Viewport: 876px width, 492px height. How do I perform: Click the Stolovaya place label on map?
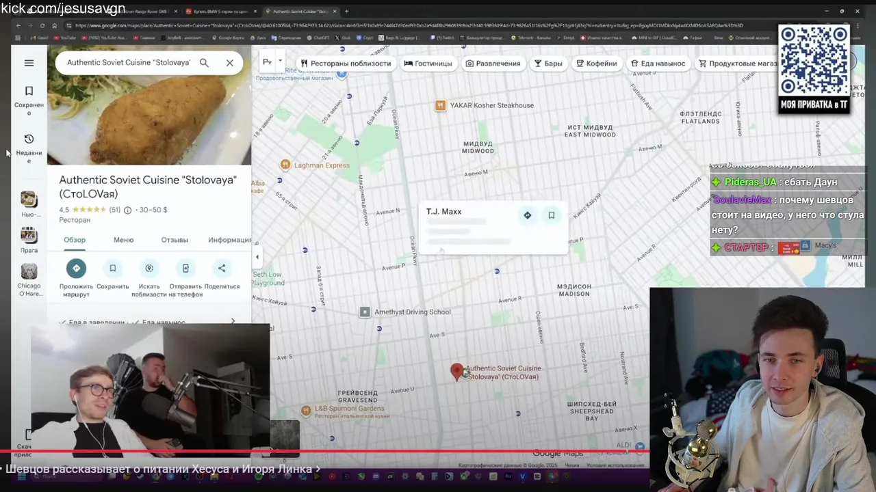[503, 372]
